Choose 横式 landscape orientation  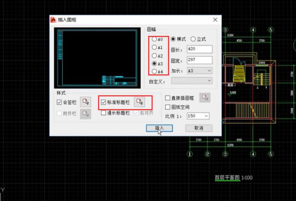pos(173,39)
